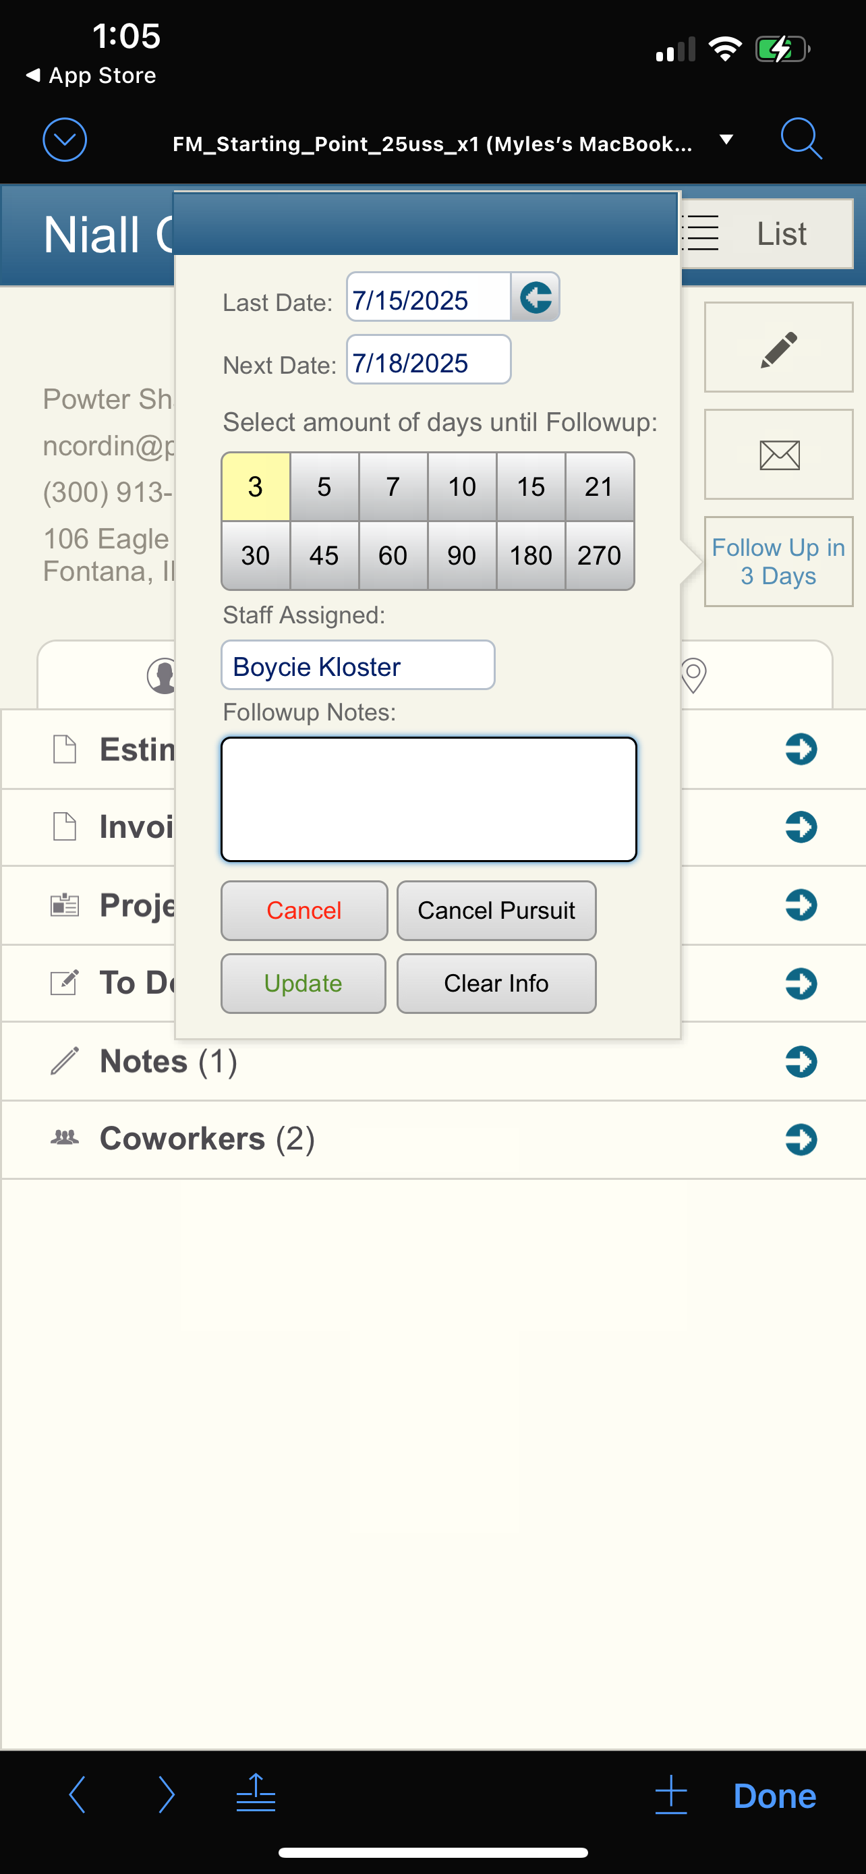The width and height of the screenshot is (866, 1874).
Task: Pick the 270 days followup option
Action: coord(599,556)
